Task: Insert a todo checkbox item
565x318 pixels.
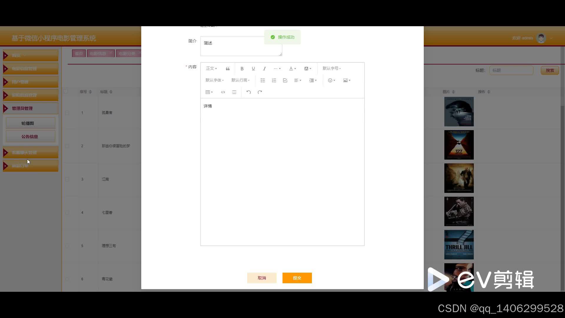Action: [285, 80]
